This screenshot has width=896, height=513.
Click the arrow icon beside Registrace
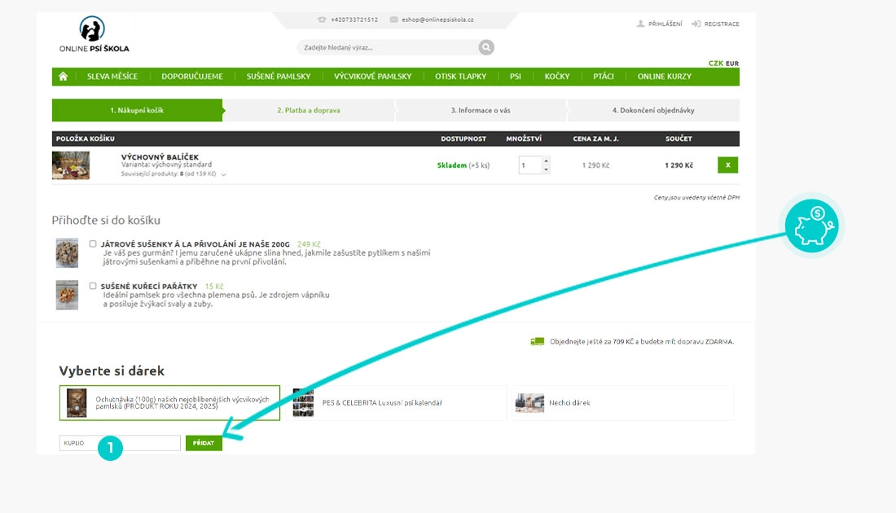[696, 24]
